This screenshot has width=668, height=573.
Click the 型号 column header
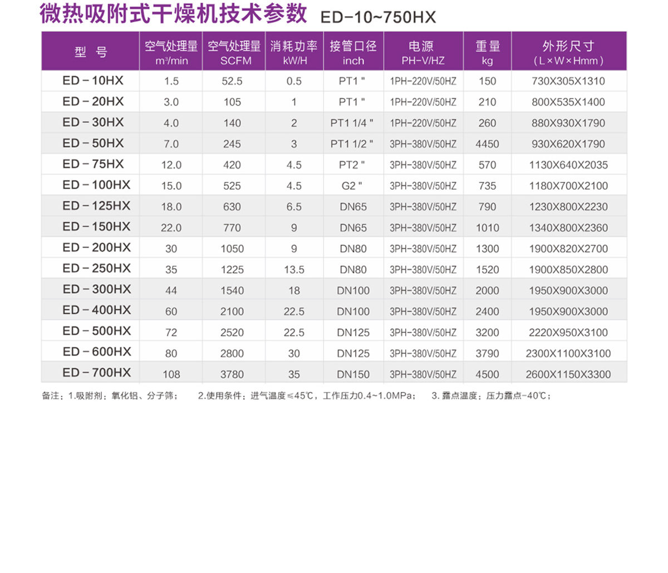[x=90, y=52]
